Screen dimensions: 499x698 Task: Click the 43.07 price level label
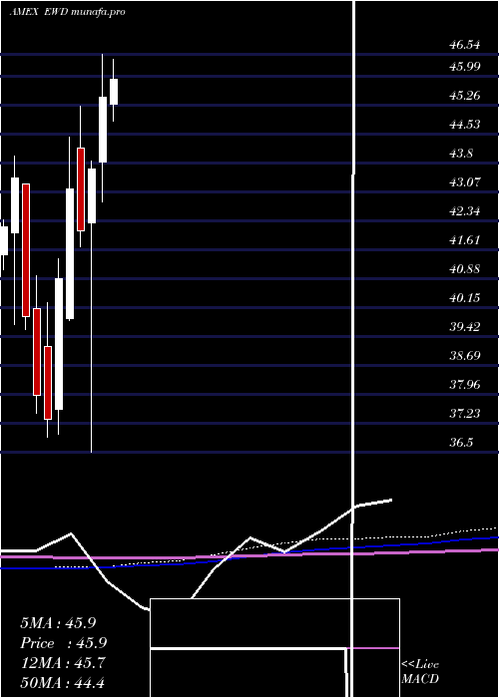465,182
